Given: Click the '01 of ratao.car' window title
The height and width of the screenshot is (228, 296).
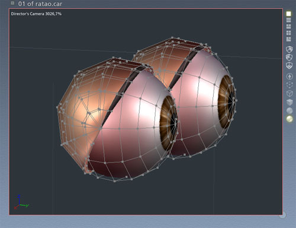Looking at the screenshot, I should click(x=40, y=4).
